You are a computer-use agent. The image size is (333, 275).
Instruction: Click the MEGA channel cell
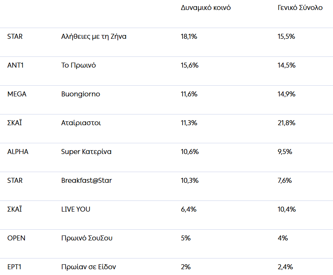pyautogui.click(x=17, y=94)
